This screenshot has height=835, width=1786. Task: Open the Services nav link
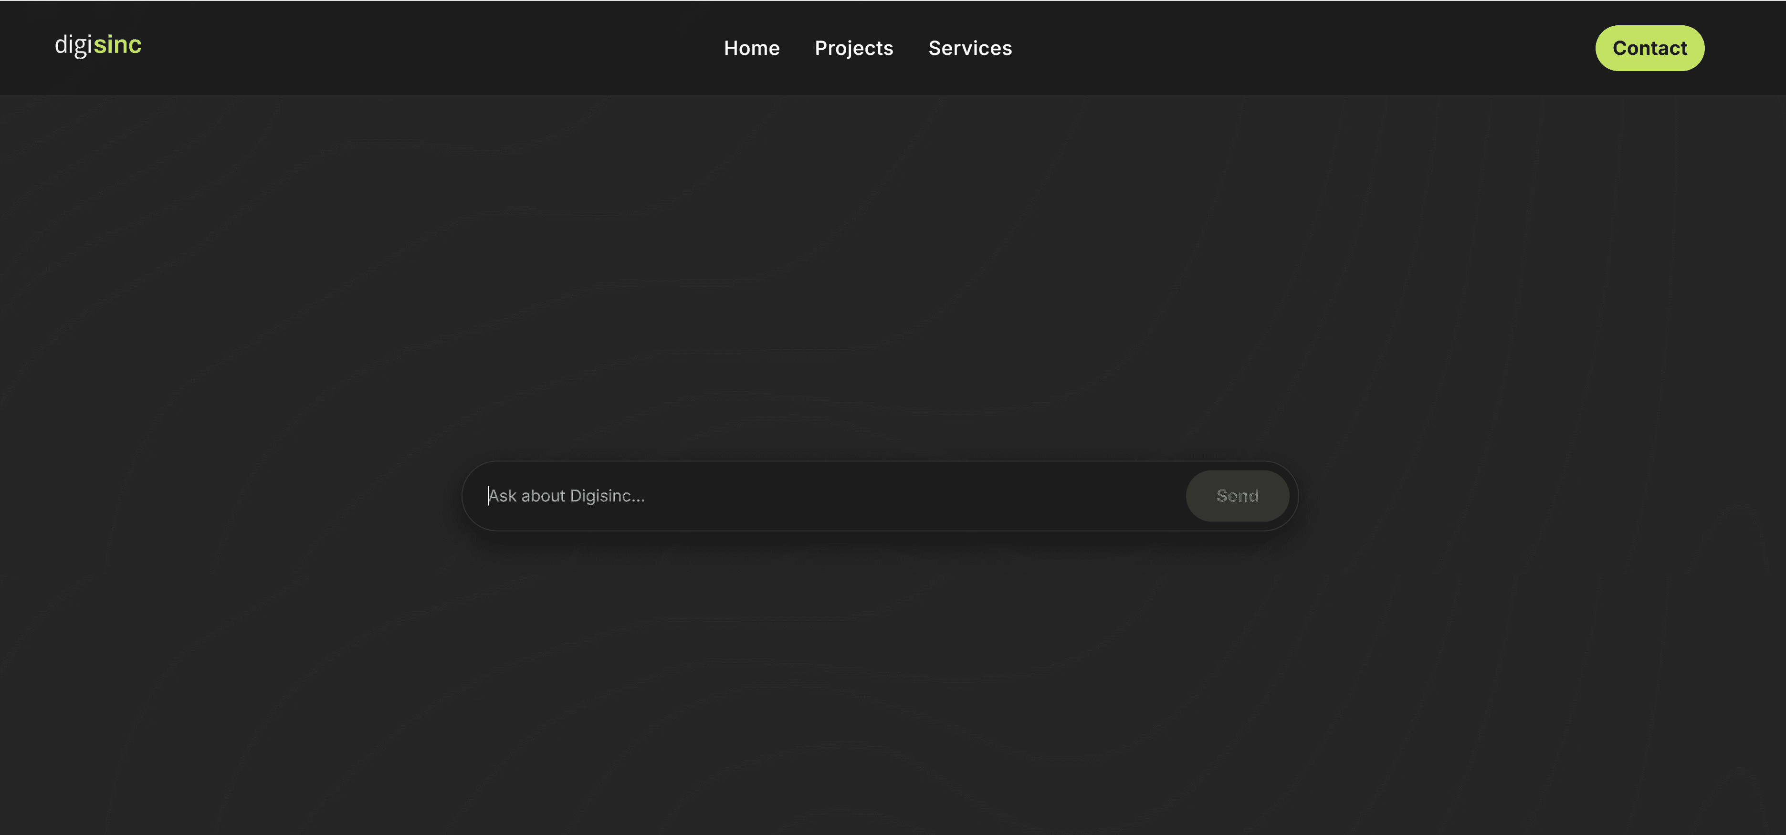970,48
